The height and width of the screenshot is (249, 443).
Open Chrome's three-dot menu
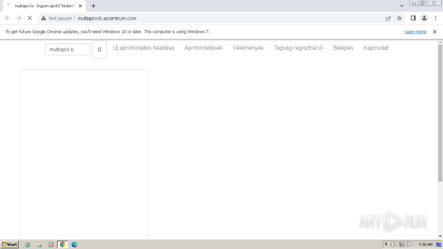436,18
